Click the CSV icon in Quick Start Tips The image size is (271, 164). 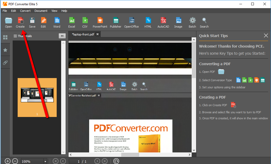pyautogui.click(x=250, y=80)
